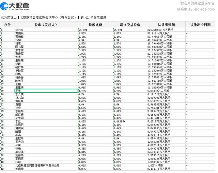The image size is (218, 173).
Task: Select amount cell 0.404014万人民币
Action: pyautogui.click(x=166, y=169)
